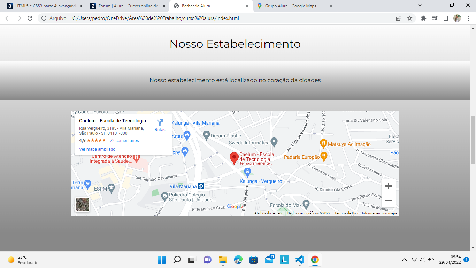Close the Fórum Alura tab
This screenshot has height=268, width=476.
[164, 6]
